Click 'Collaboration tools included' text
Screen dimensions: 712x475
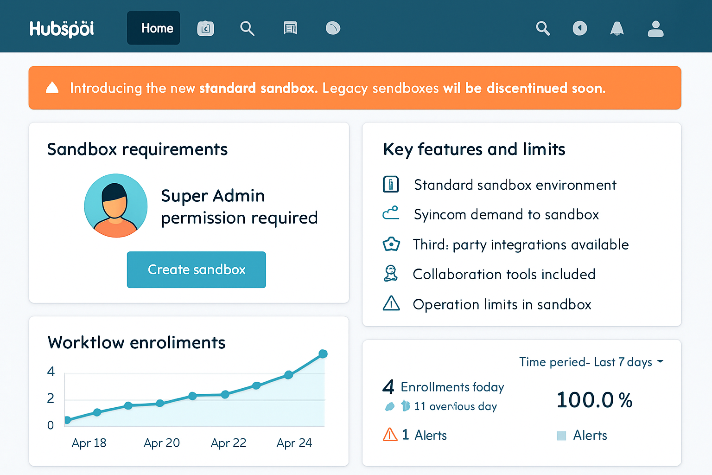504,274
